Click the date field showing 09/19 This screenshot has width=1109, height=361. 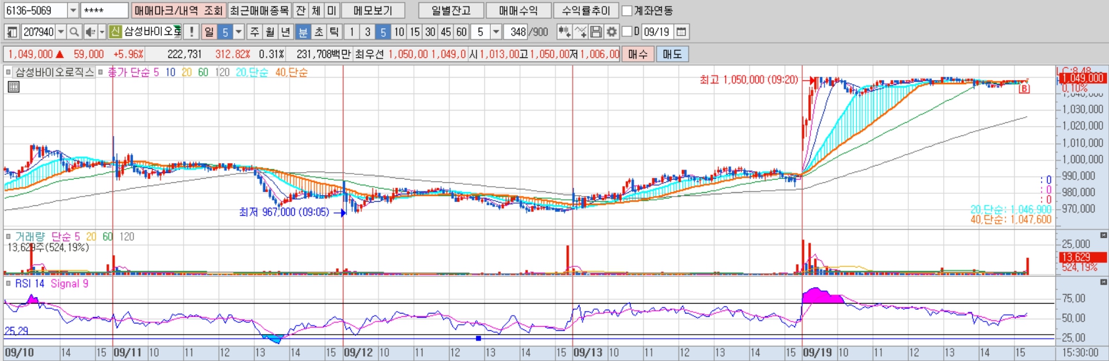(657, 32)
